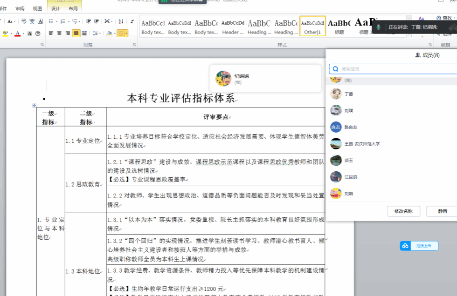The width and height of the screenshot is (457, 296).
Task: Toggle justify alignment in paragraph group
Action: 76,33
